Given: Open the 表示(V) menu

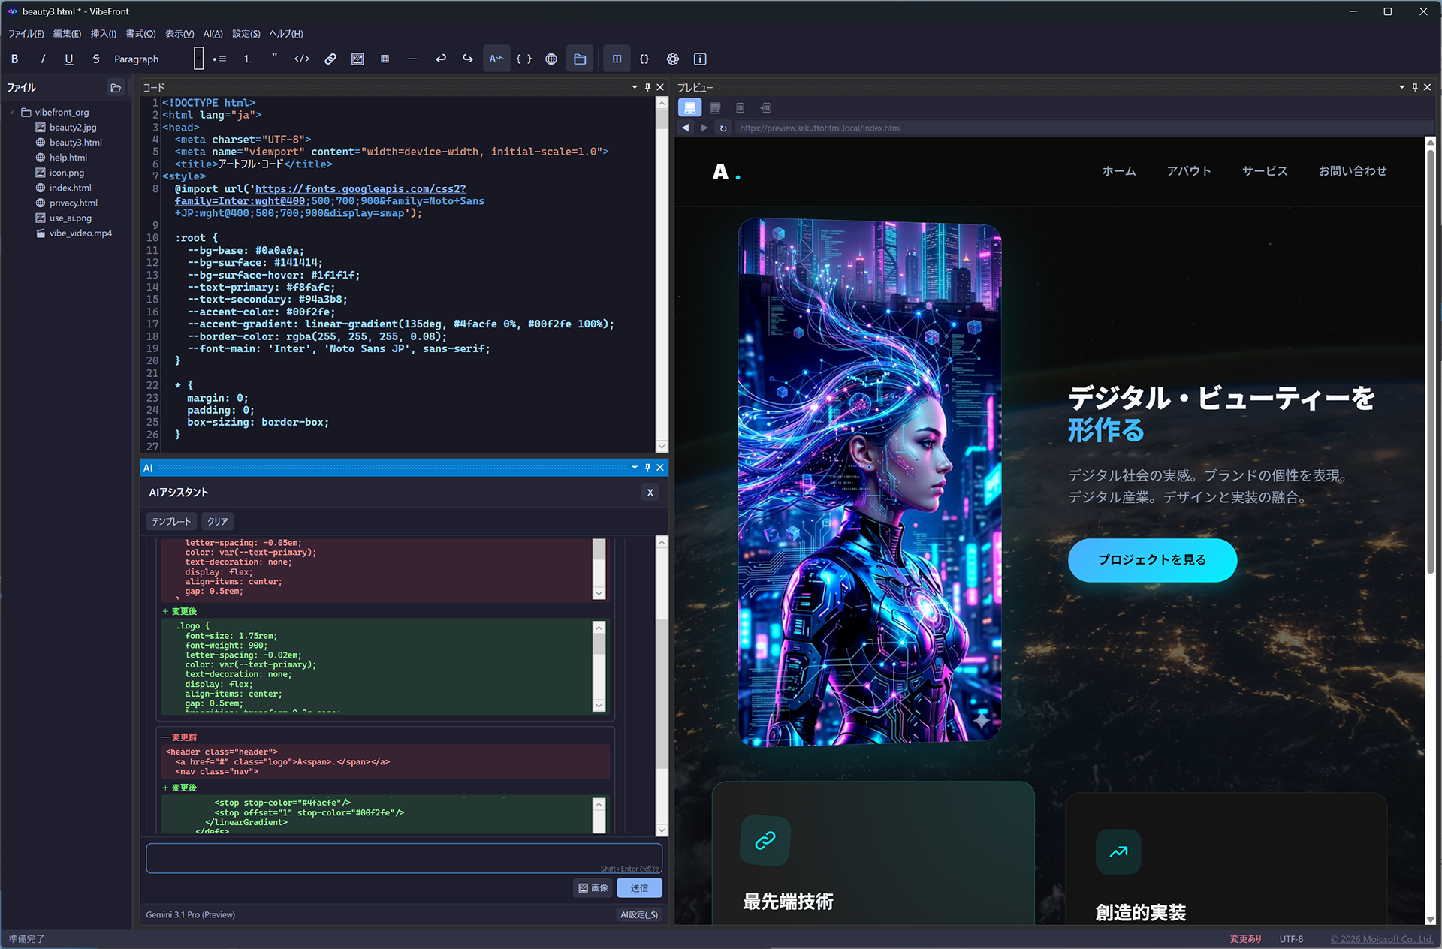Looking at the screenshot, I should pyautogui.click(x=178, y=34).
